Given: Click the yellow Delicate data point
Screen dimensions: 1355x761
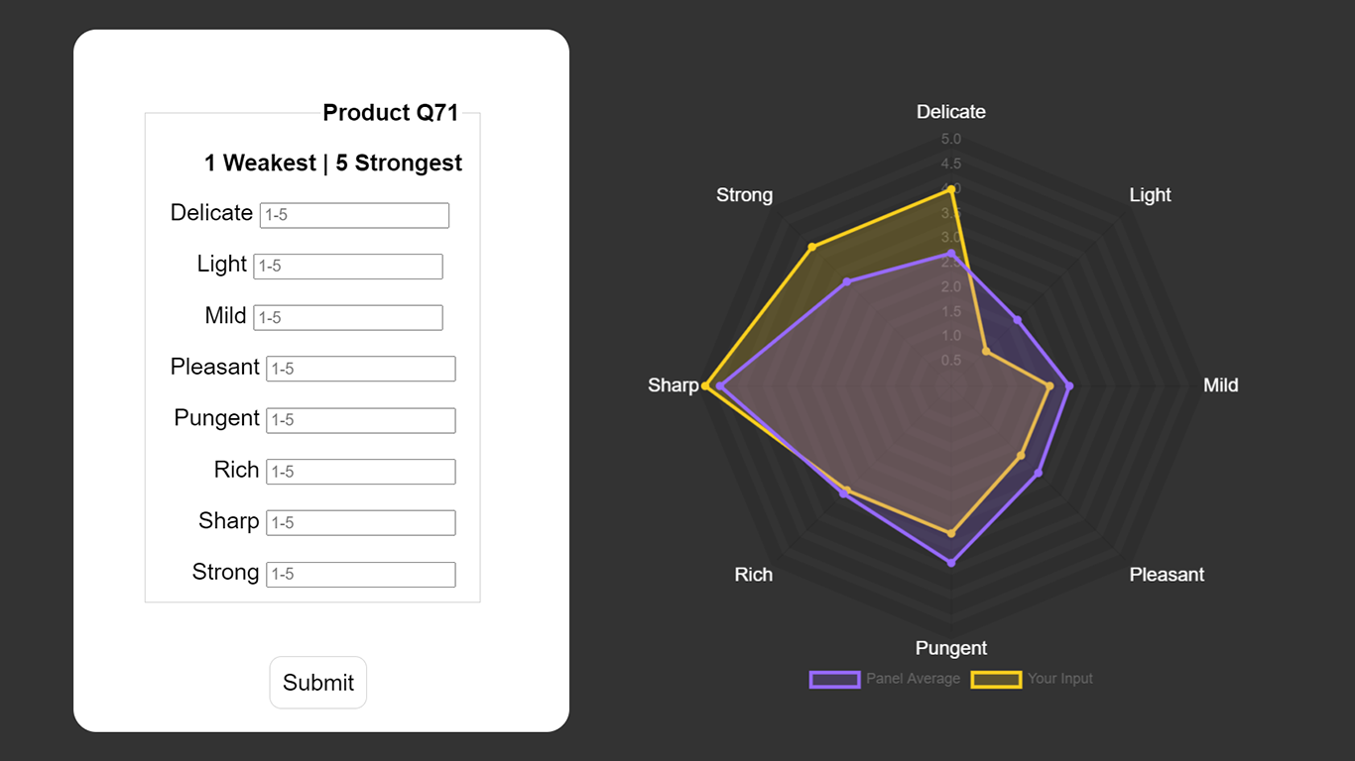Looking at the screenshot, I should (951, 189).
